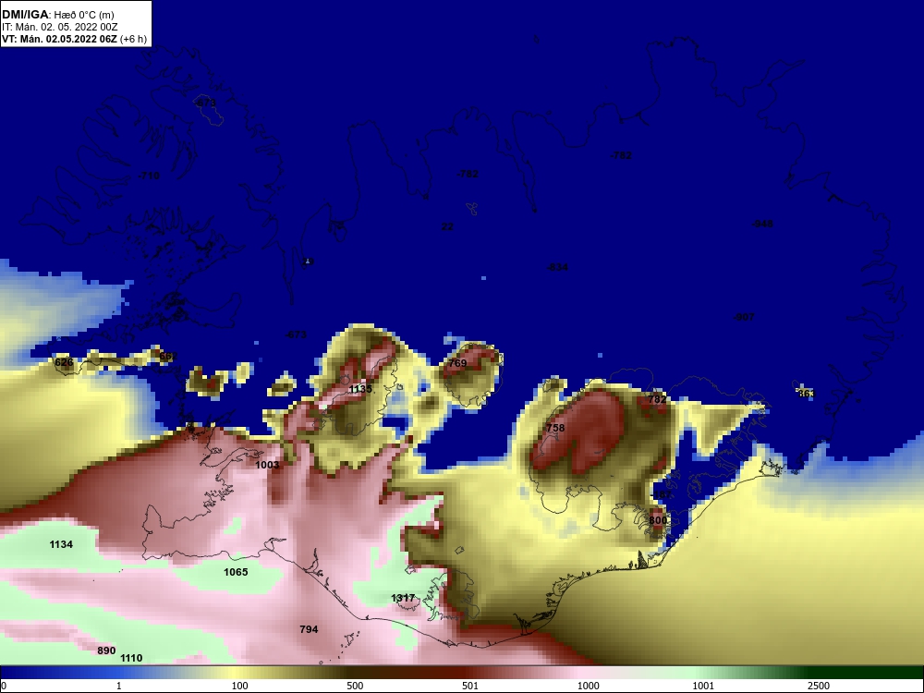The image size is (924, 693).
Task: Click the '769' value on the map
Action: (x=458, y=363)
